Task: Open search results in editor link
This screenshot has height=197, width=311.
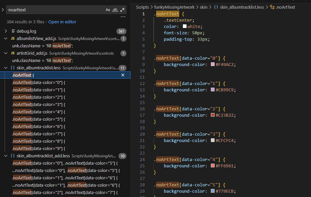Action: coord(62,22)
